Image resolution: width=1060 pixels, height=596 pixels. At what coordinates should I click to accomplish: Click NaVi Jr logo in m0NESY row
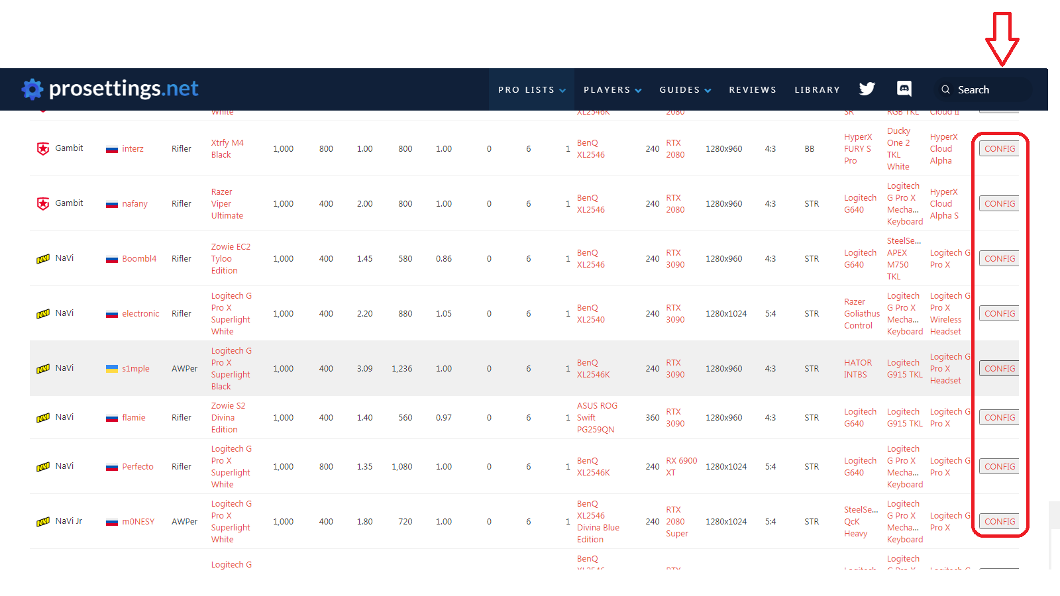43,522
